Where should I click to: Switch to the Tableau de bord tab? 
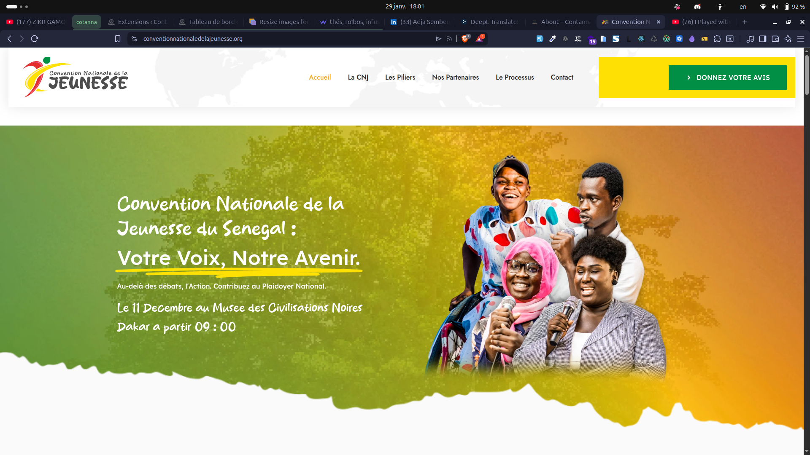coord(208,22)
